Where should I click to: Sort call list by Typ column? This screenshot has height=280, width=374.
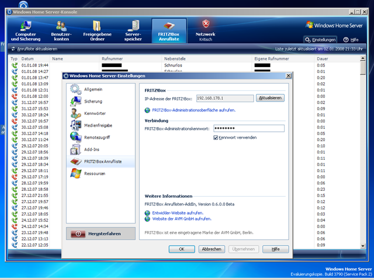14,58
